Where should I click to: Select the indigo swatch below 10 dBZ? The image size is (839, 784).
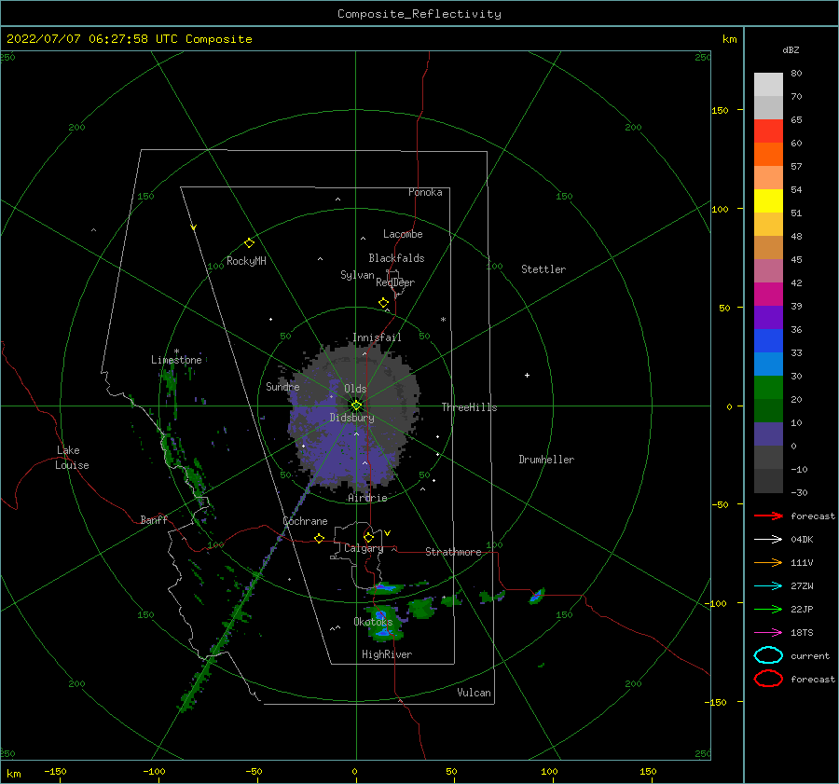768,434
